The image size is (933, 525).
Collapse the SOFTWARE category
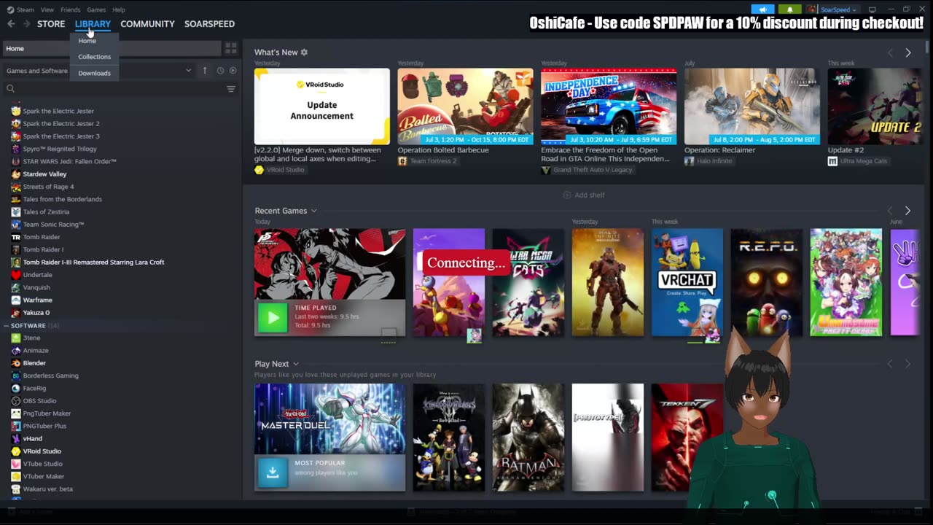click(x=6, y=326)
